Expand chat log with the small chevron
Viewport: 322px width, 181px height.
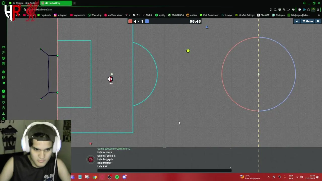[230, 167]
